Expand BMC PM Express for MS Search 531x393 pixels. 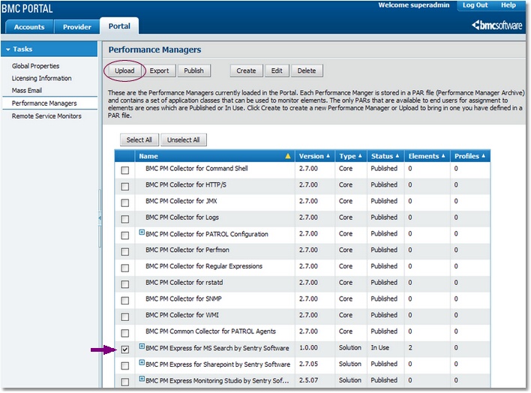coord(142,346)
